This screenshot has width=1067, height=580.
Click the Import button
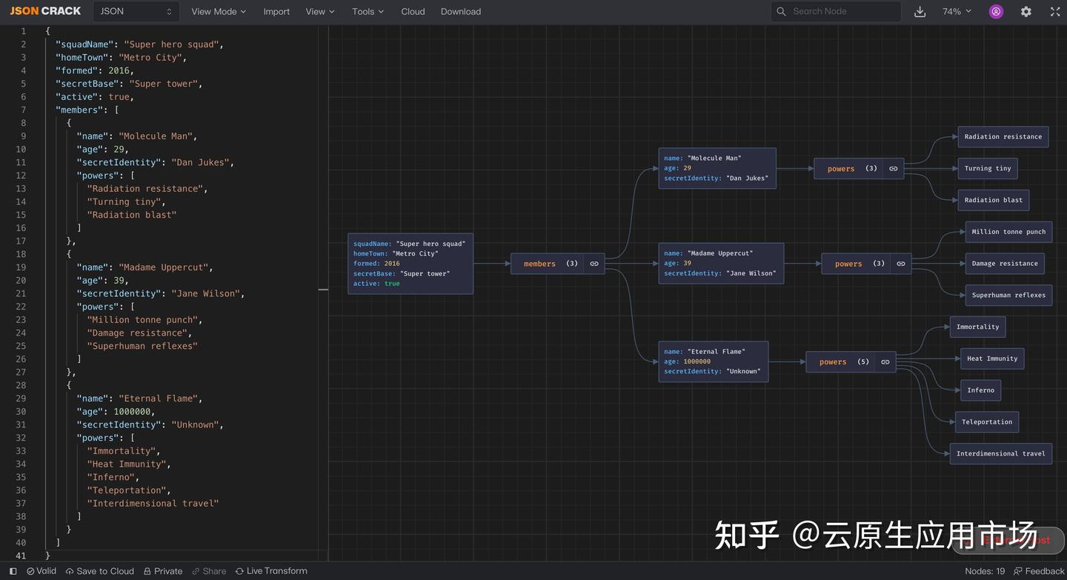click(x=276, y=11)
